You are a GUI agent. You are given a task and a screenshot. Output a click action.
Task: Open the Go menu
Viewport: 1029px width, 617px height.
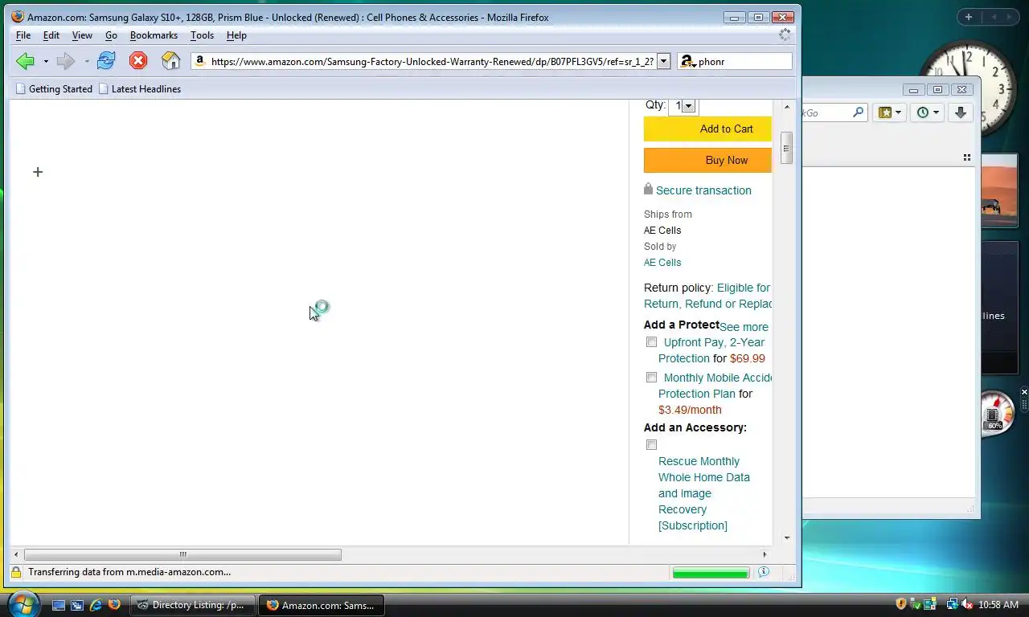point(111,35)
